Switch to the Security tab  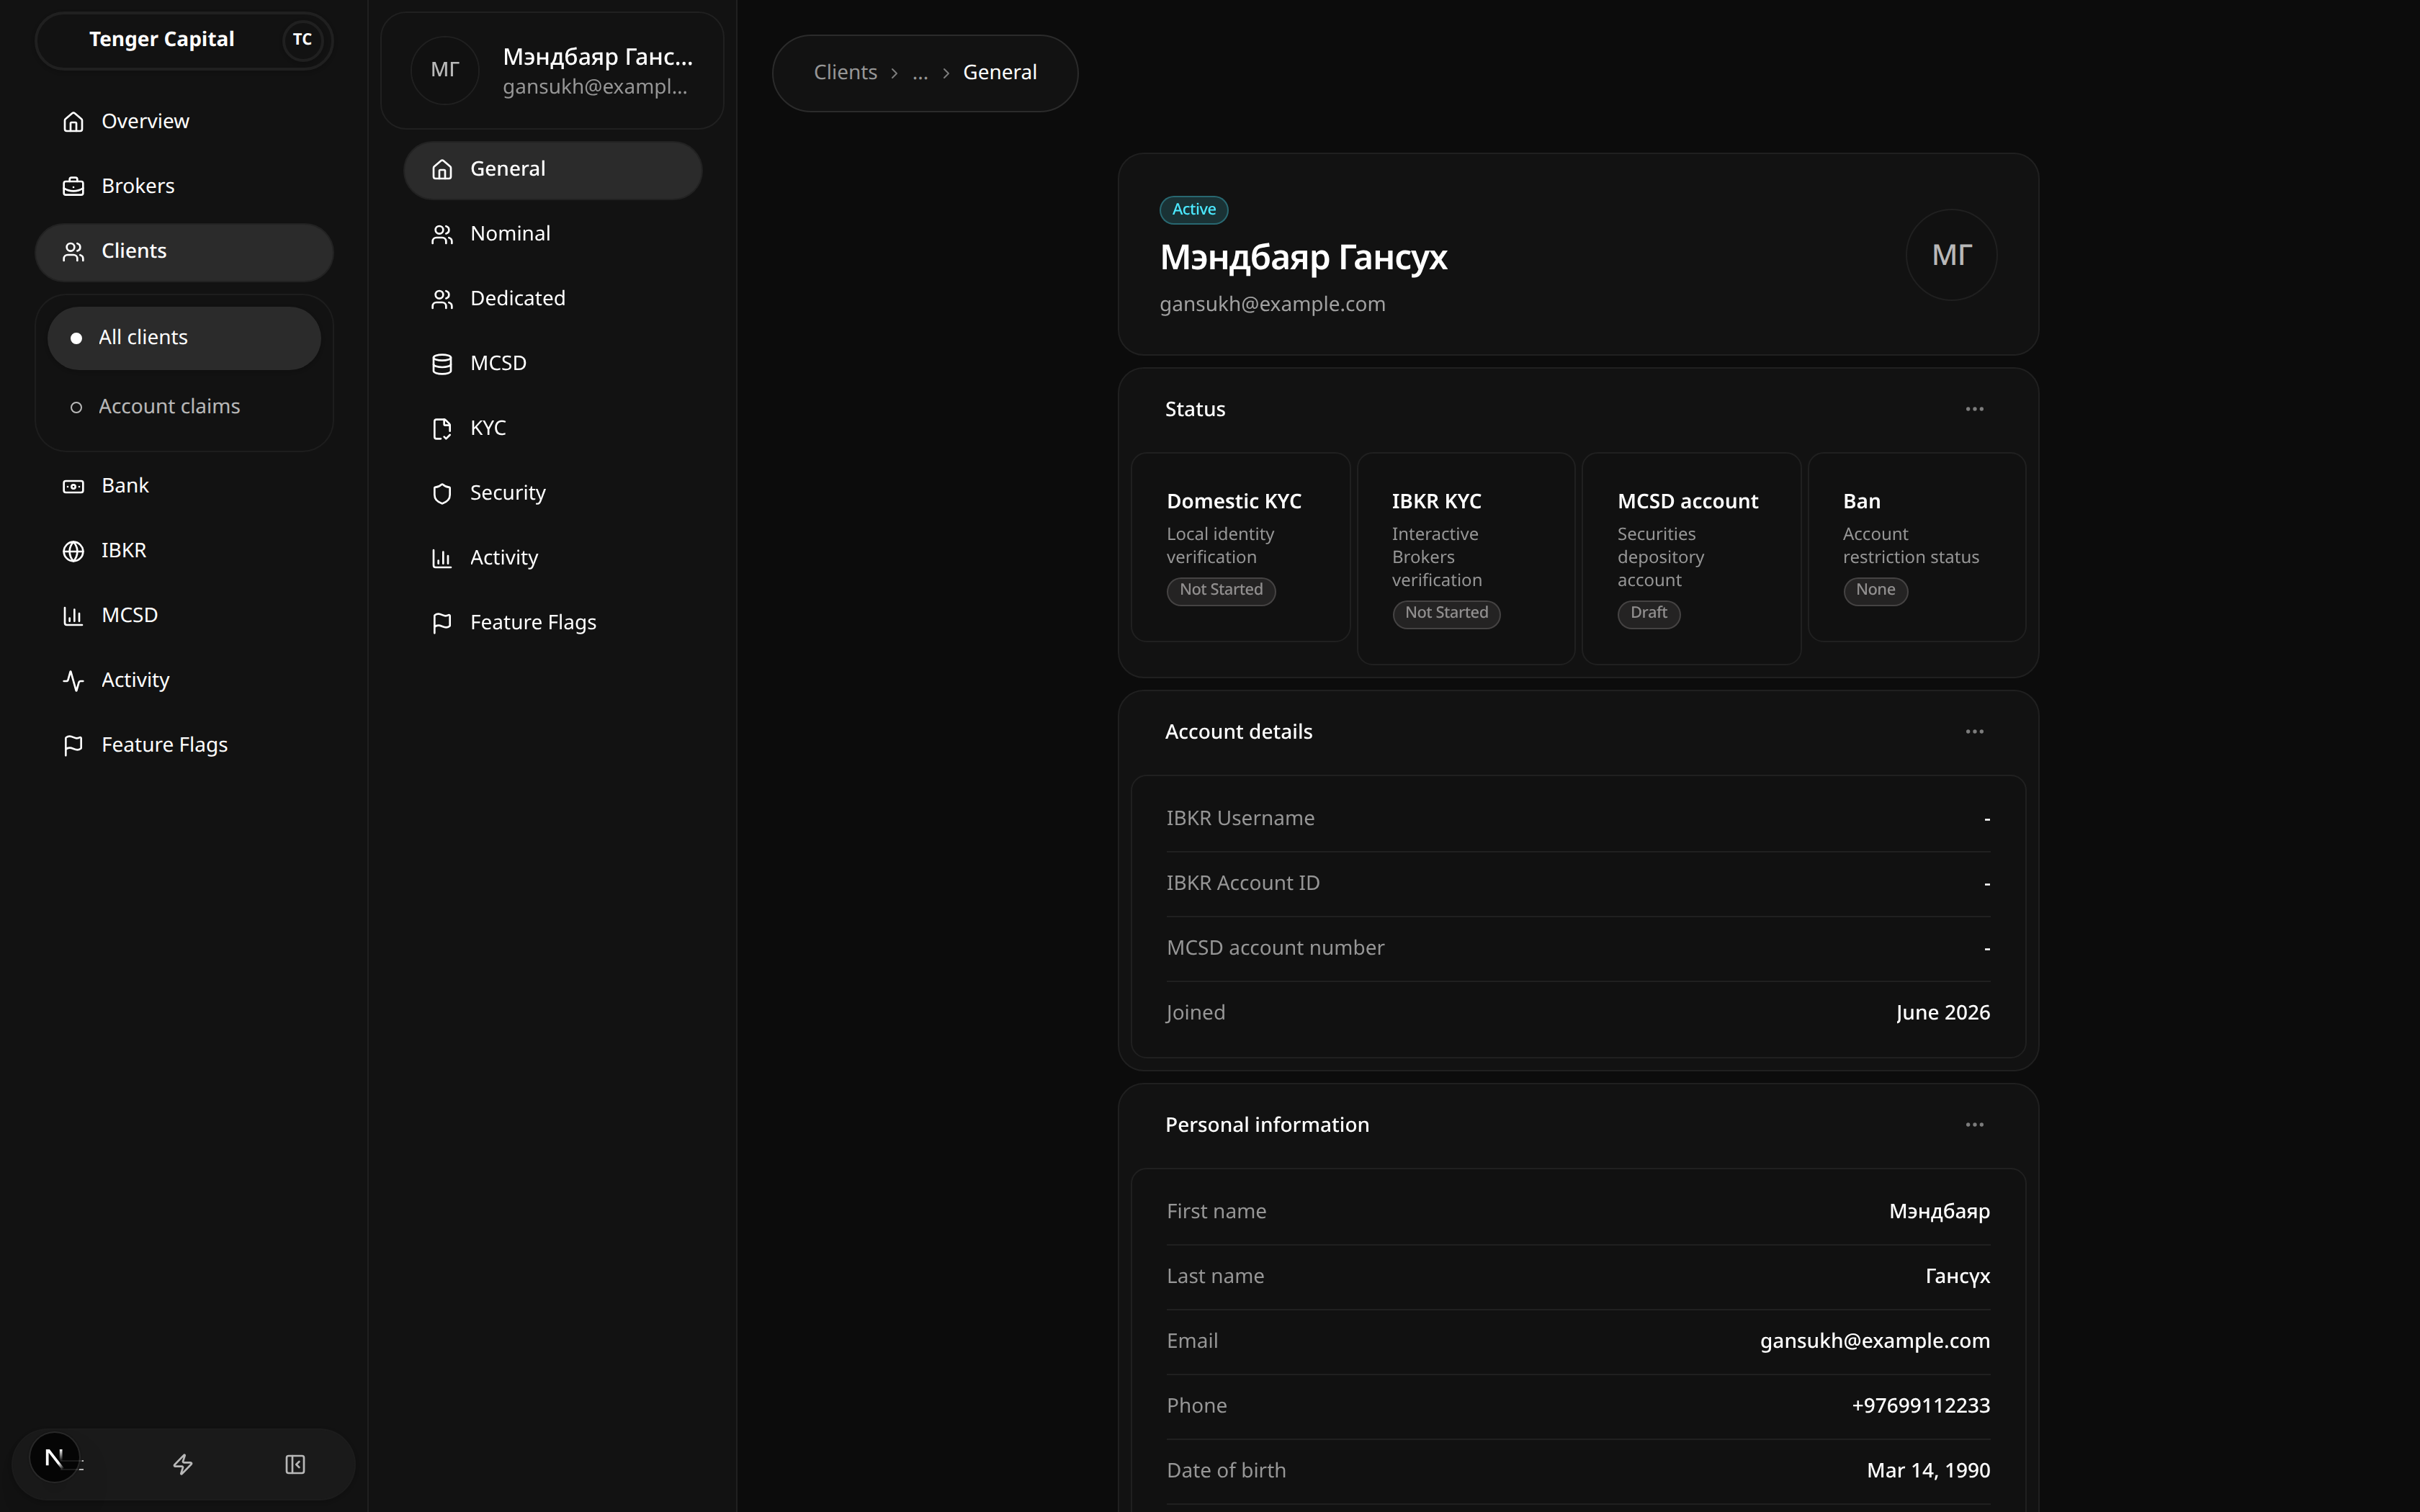tap(553, 493)
